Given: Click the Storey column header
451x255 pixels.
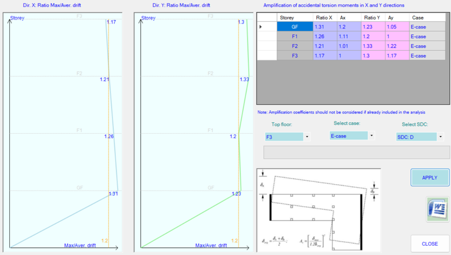Looking at the screenshot, I should 295,17.
